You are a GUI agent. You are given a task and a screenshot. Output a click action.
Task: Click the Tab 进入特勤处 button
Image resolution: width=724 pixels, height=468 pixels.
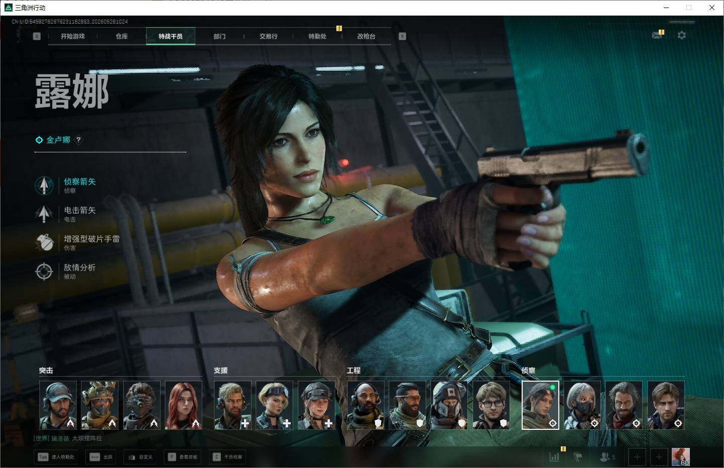[56, 457]
